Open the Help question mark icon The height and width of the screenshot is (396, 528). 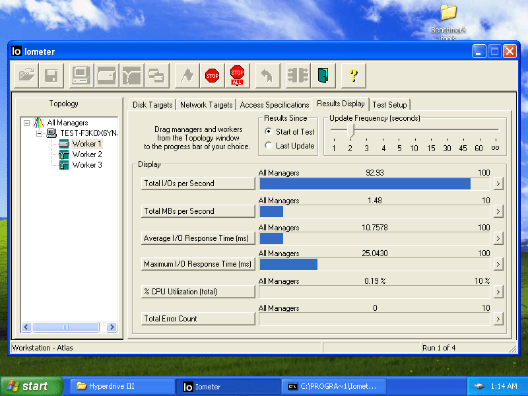coord(353,75)
